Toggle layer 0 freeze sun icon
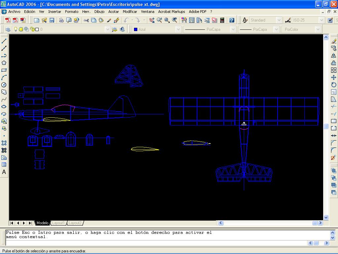 pyautogui.click(x=21, y=29)
